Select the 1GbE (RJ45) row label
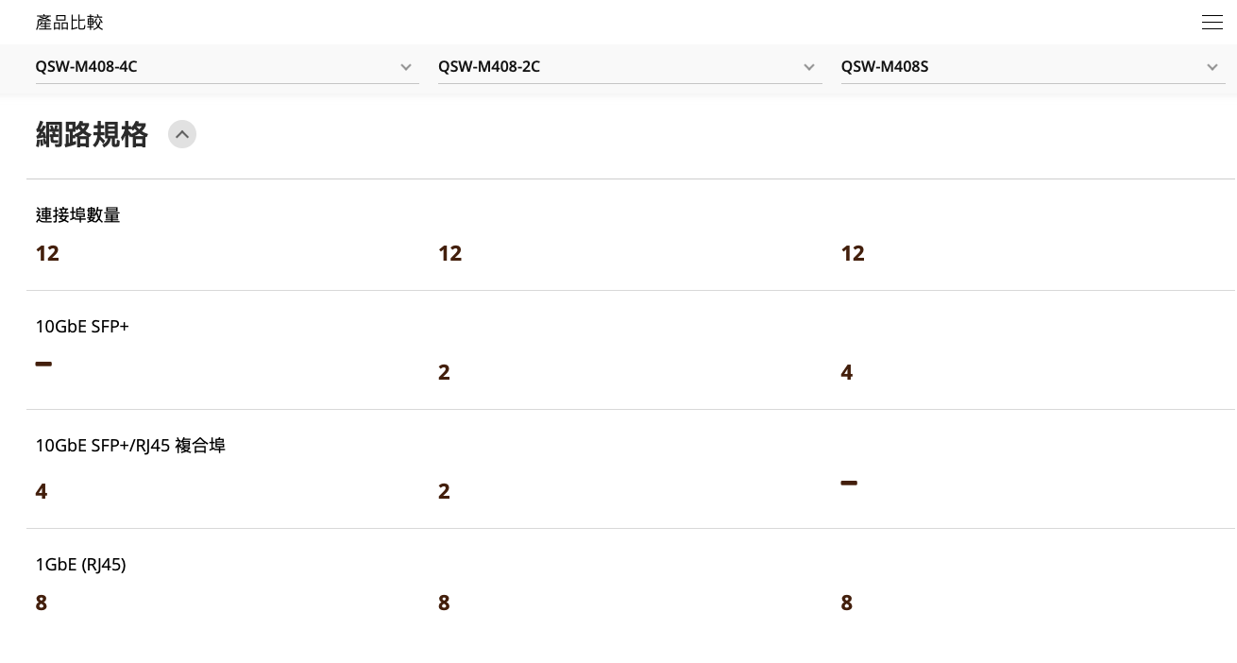 [80, 565]
